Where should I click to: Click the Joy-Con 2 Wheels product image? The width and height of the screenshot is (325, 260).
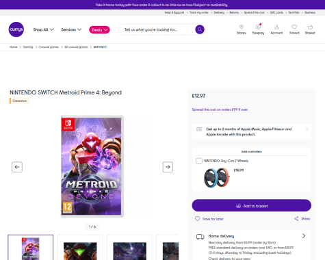coord(217,178)
